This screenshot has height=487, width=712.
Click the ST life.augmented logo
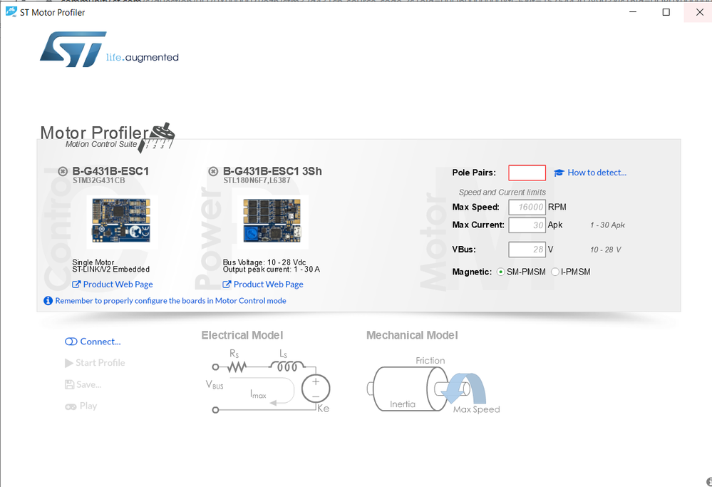coord(109,49)
